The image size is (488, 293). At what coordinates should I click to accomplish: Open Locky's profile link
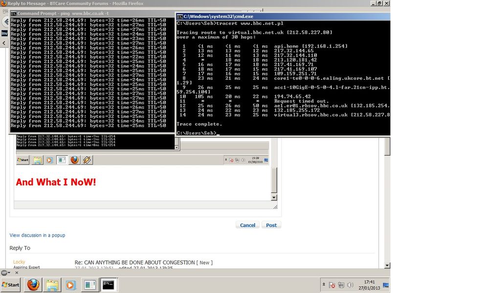pyautogui.click(x=19, y=262)
